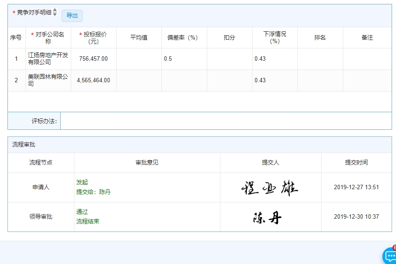Select the 流程节点 column header
Viewport: 396px width, 264px height.
(x=41, y=162)
